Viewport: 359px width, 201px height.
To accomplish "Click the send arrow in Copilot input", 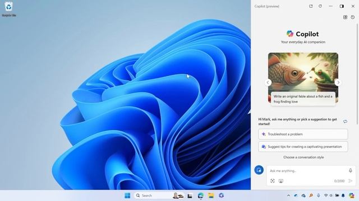I will coord(350,181).
